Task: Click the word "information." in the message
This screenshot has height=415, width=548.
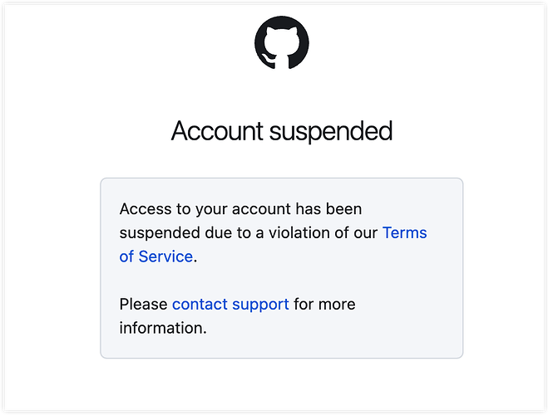Action: pos(163,328)
